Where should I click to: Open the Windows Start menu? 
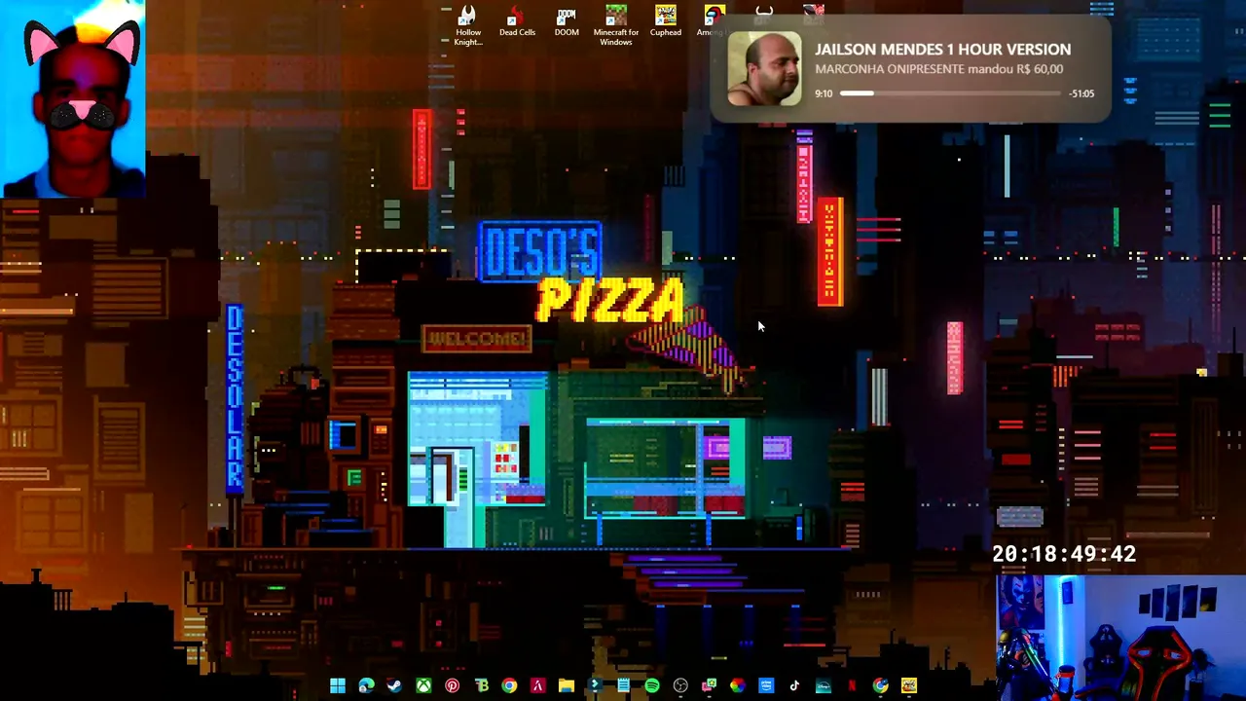[x=337, y=686]
